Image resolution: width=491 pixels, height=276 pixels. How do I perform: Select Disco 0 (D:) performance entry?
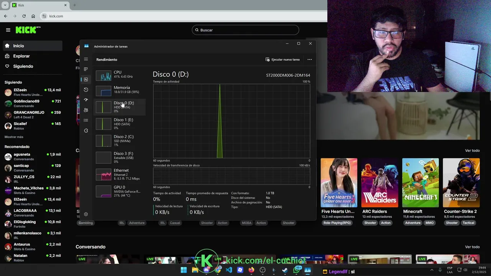(120, 107)
